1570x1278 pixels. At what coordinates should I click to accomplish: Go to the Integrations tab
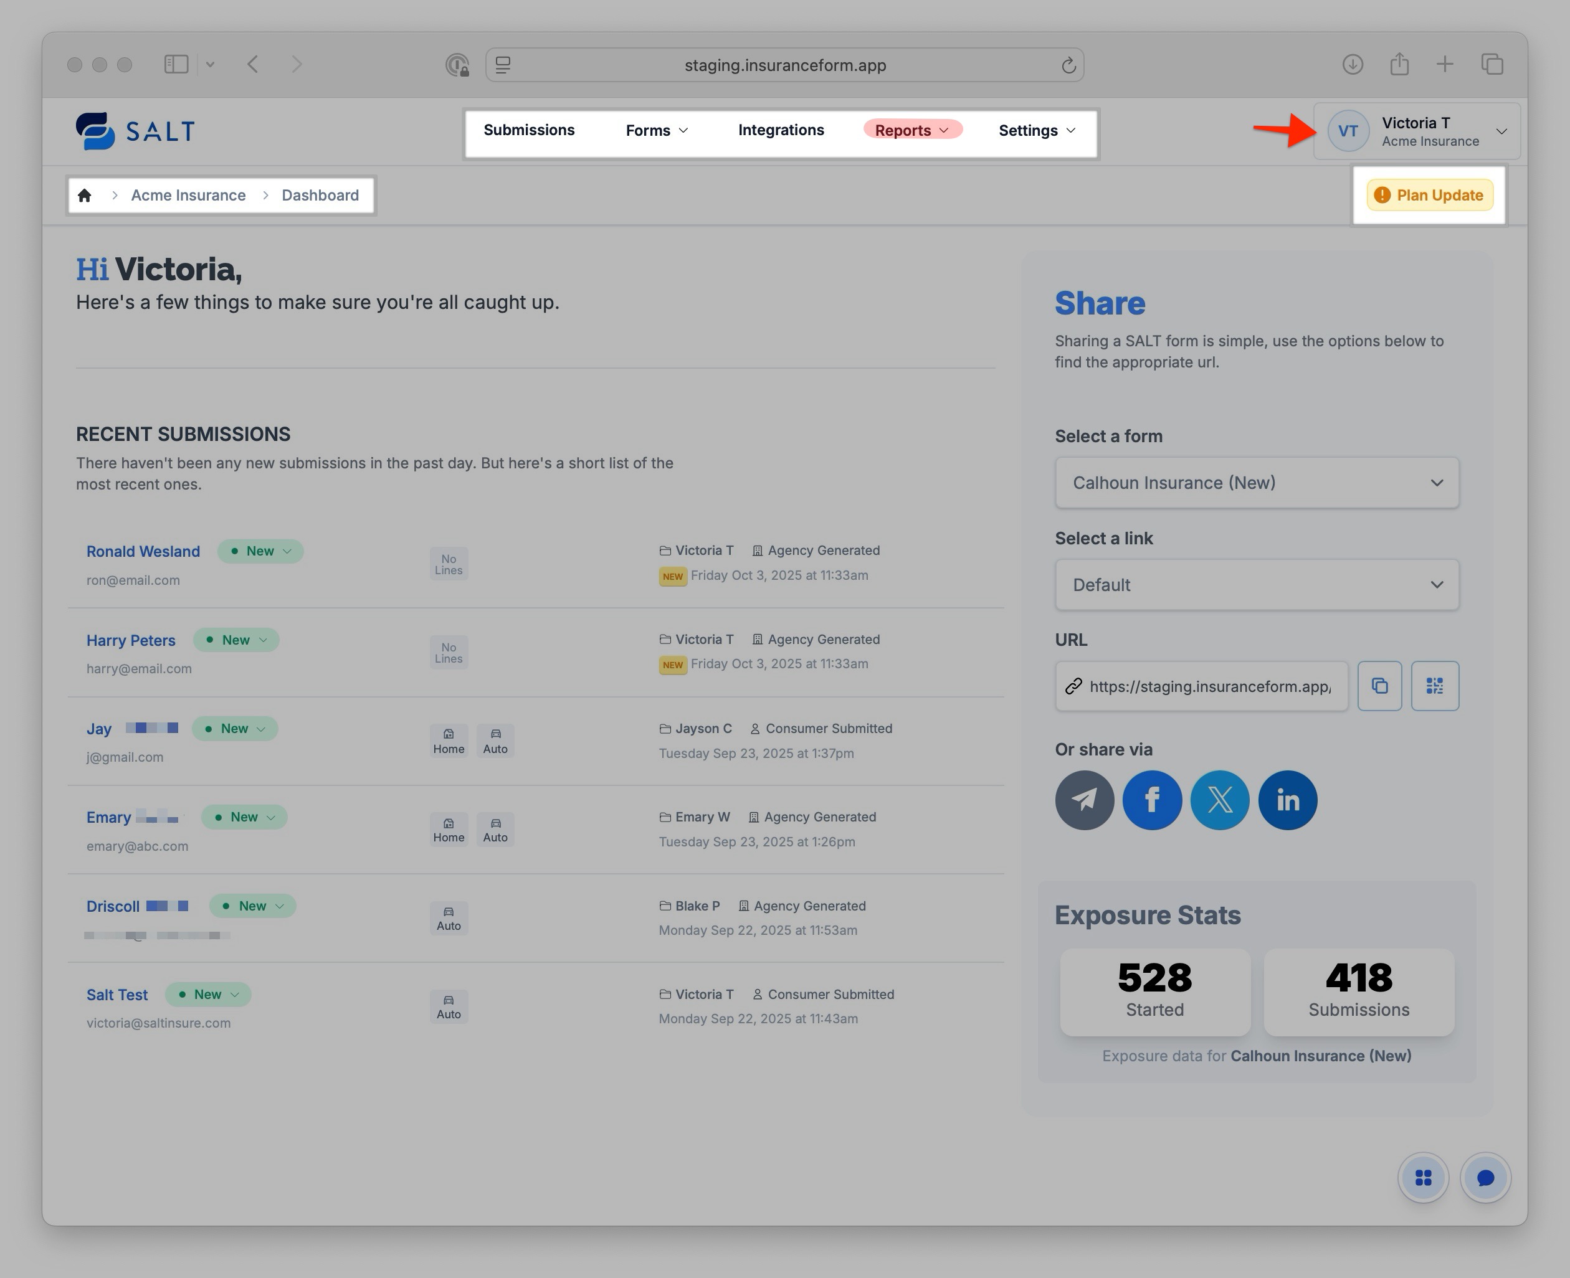tap(781, 130)
